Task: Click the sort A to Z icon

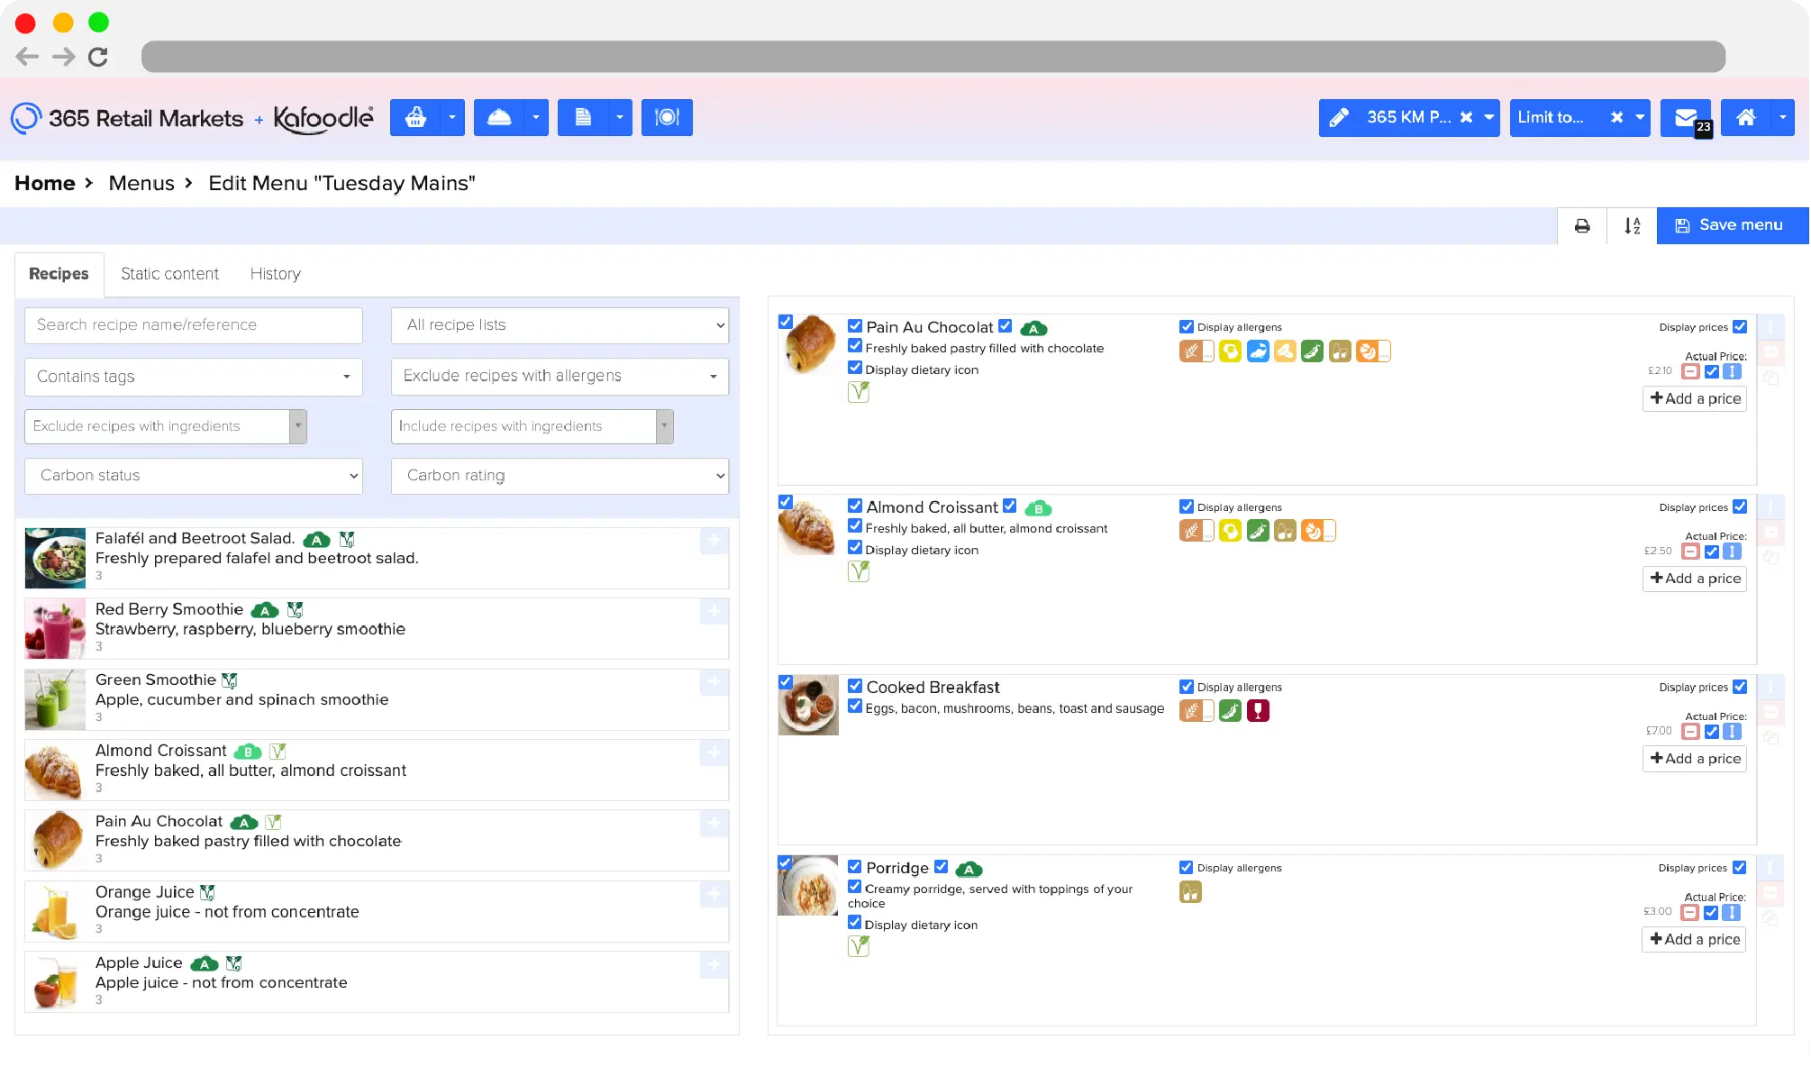Action: [1632, 225]
